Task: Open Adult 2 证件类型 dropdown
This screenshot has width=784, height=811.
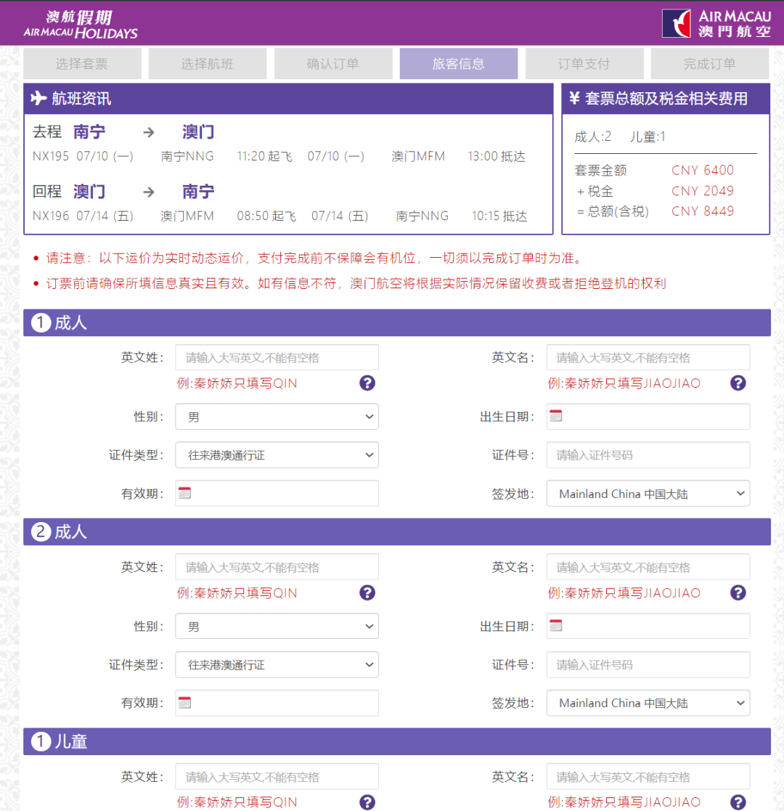Action: [x=277, y=664]
